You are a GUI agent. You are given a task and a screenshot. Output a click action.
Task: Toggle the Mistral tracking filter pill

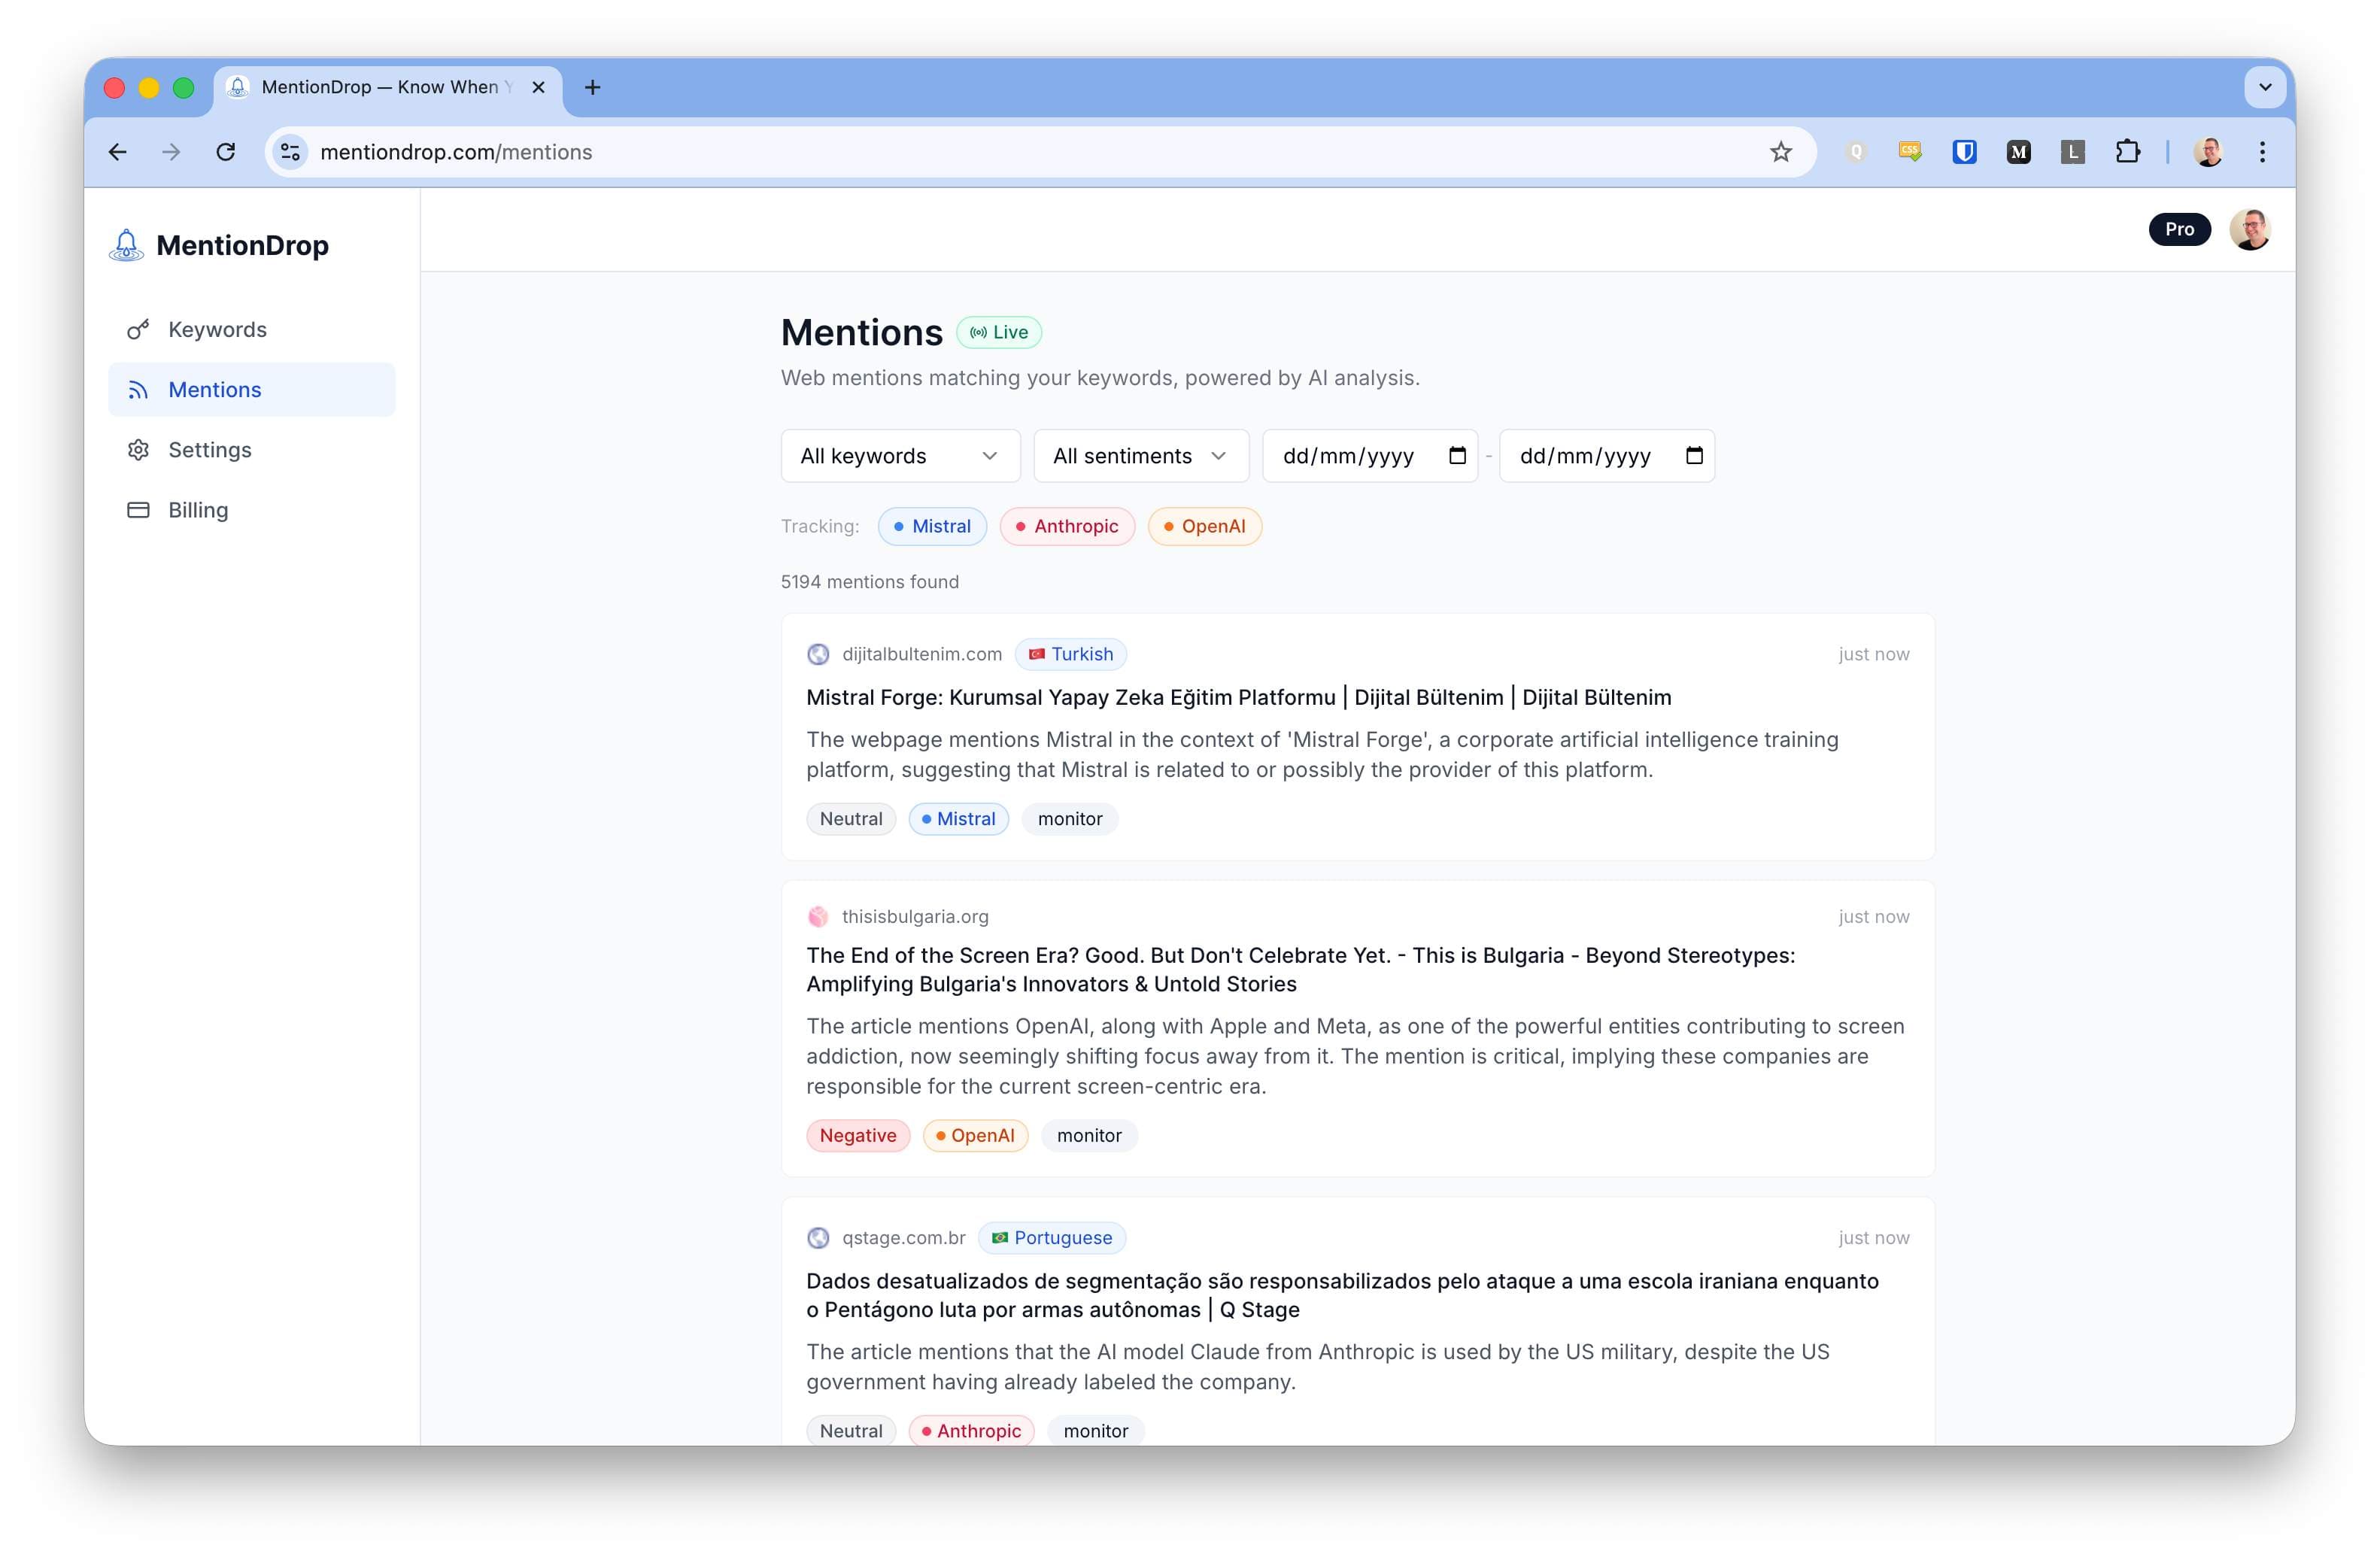pos(932,526)
